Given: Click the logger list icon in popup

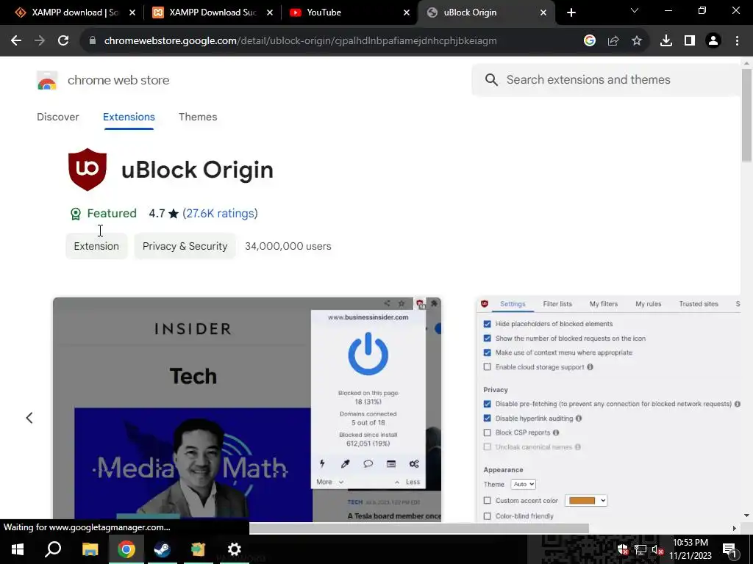Looking at the screenshot, I should (x=391, y=464).
